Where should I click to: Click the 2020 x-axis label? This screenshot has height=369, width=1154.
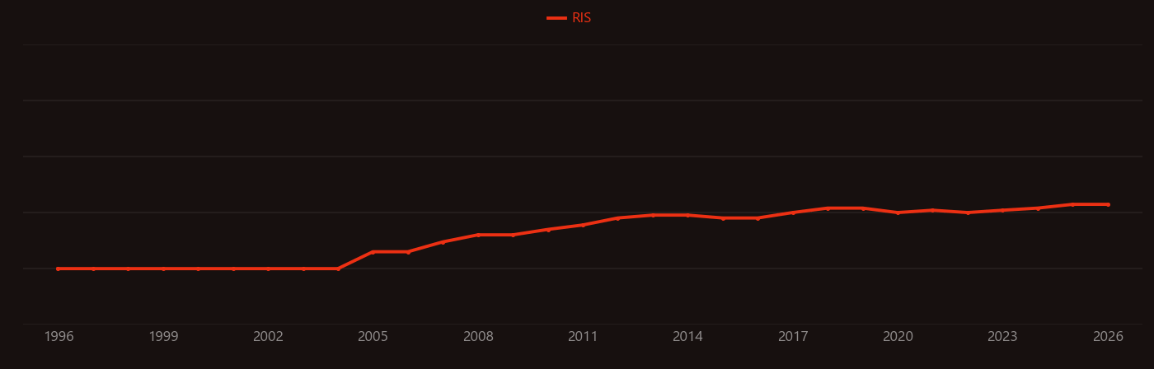pos(898,337)
